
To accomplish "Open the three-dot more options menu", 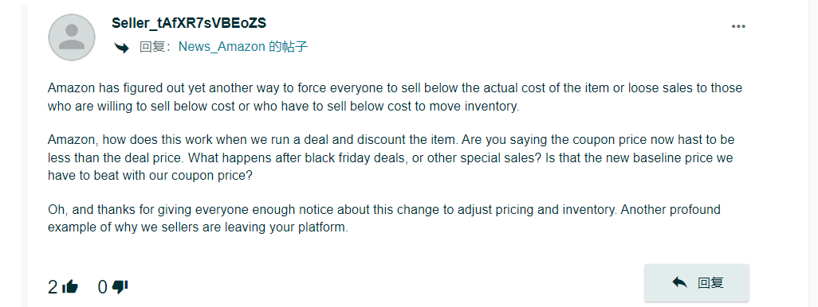I will (738, 26).
